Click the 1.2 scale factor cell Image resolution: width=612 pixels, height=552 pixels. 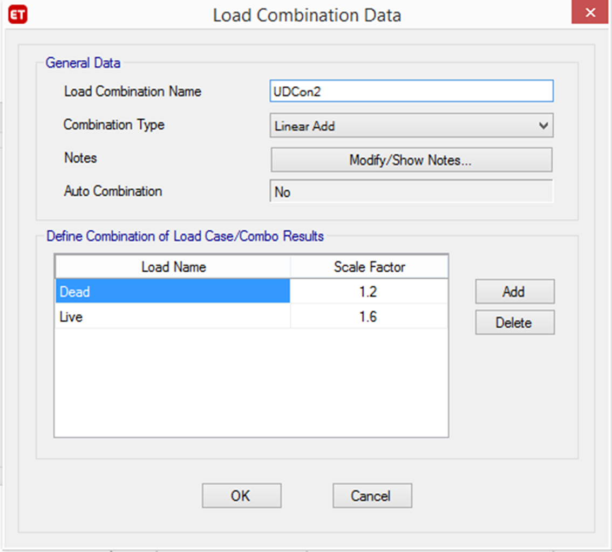tap(369, 292)
